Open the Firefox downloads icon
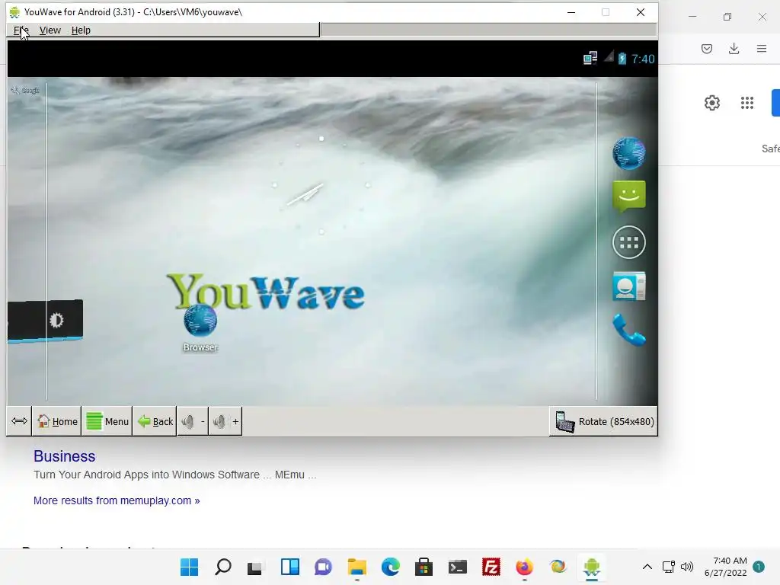The image size is (780, 585). 734,48
